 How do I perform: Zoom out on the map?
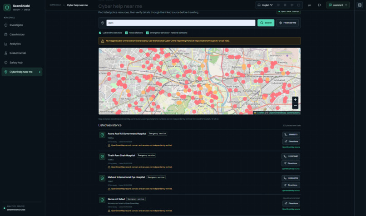coord(295,106)
